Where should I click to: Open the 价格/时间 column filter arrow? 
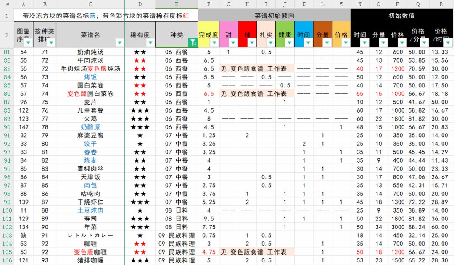click(448, 43)
